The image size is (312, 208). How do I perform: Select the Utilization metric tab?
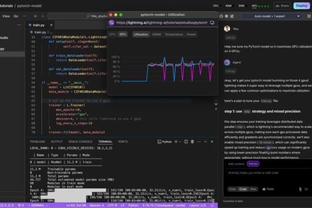pos(141,34)
